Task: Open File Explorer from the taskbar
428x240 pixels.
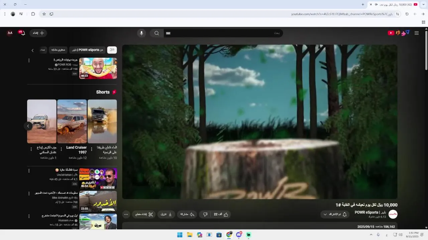Action: pos(190,235)
